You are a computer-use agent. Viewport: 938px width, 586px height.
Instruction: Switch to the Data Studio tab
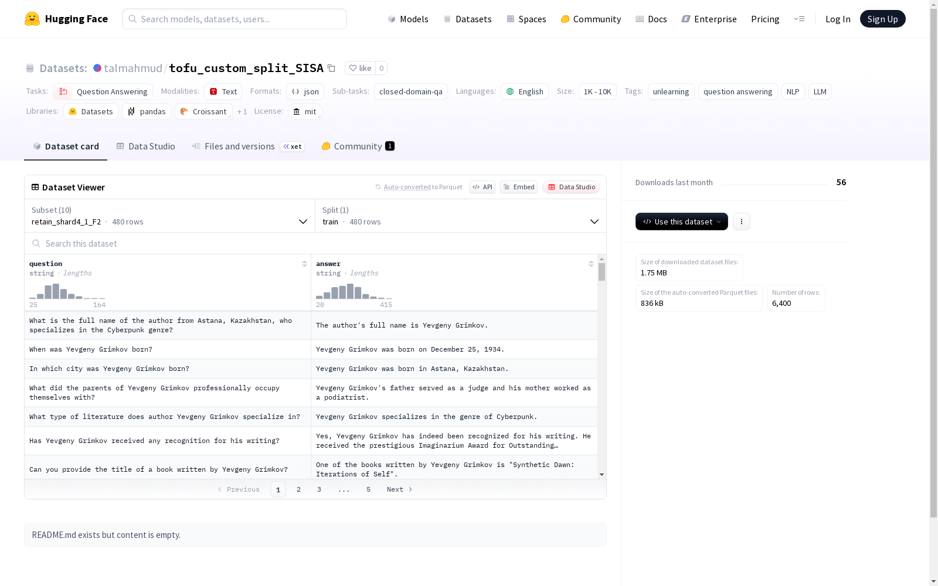pos(145,146)
